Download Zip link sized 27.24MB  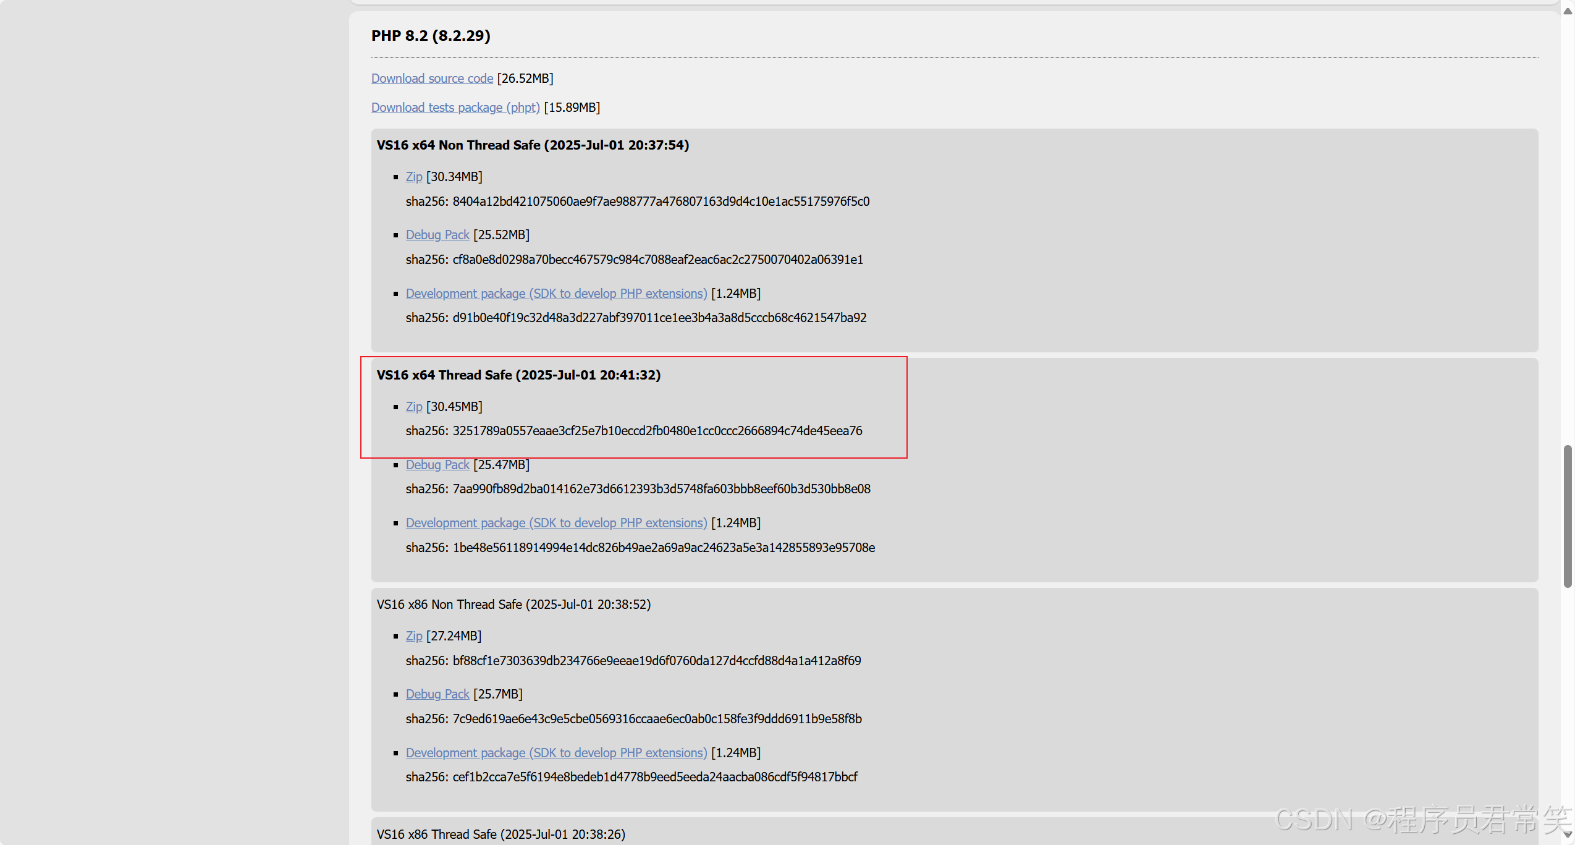coord(414,636)
